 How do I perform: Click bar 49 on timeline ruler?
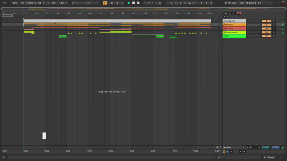click(x=69, y=14)
